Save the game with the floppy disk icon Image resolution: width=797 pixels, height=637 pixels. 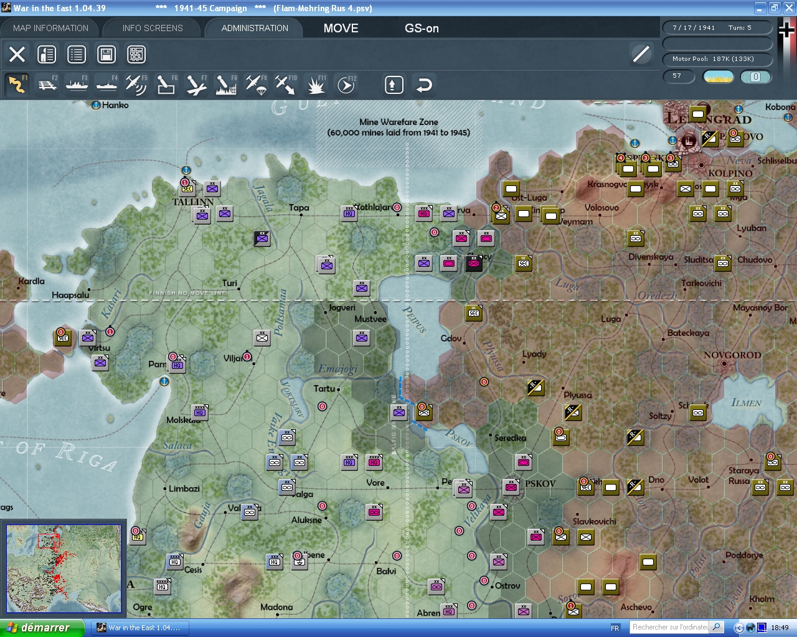pyautogui.click(x=106, y=54)
